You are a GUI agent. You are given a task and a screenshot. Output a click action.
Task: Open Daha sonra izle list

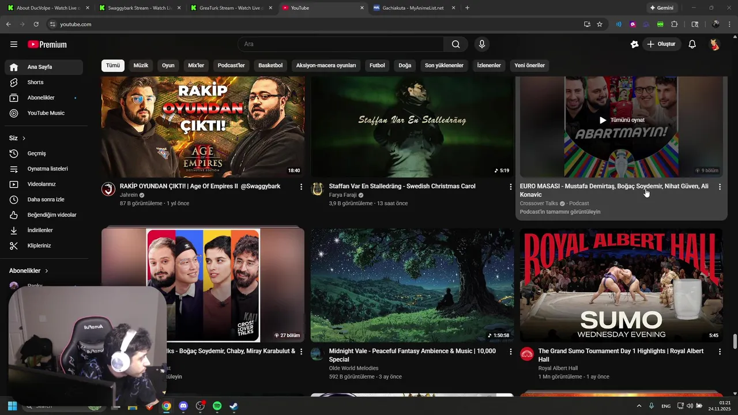44,199
